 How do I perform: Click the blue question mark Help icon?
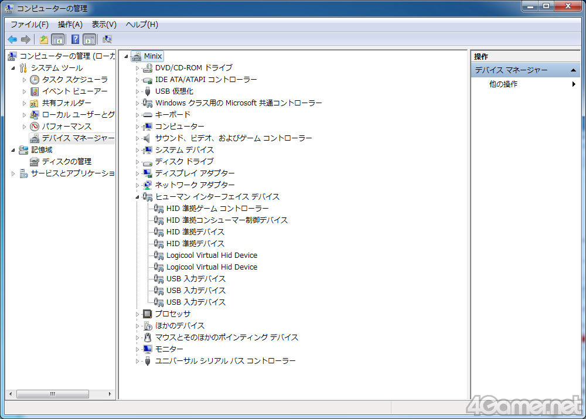click(75, 40)
